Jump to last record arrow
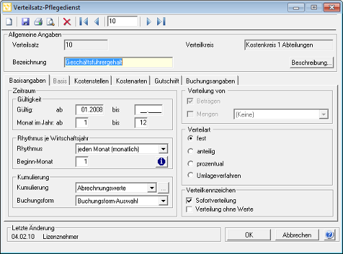343x254 pixels. click(161, 22)
